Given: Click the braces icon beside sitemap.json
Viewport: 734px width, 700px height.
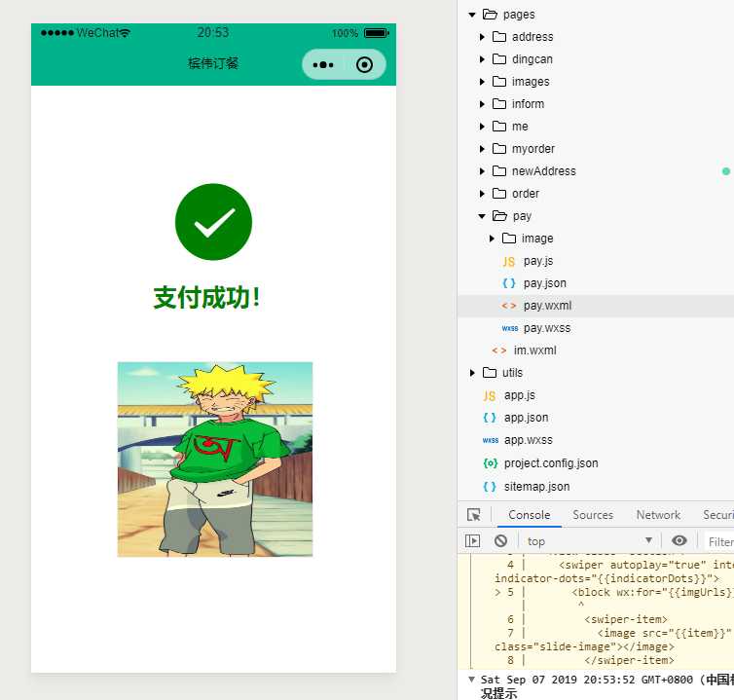Looking at the screenshot, I should 490,487.
